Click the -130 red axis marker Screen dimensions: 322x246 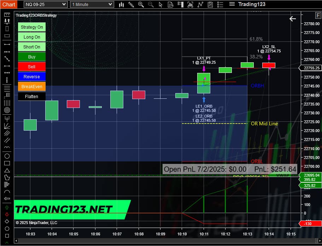point(310,224)
